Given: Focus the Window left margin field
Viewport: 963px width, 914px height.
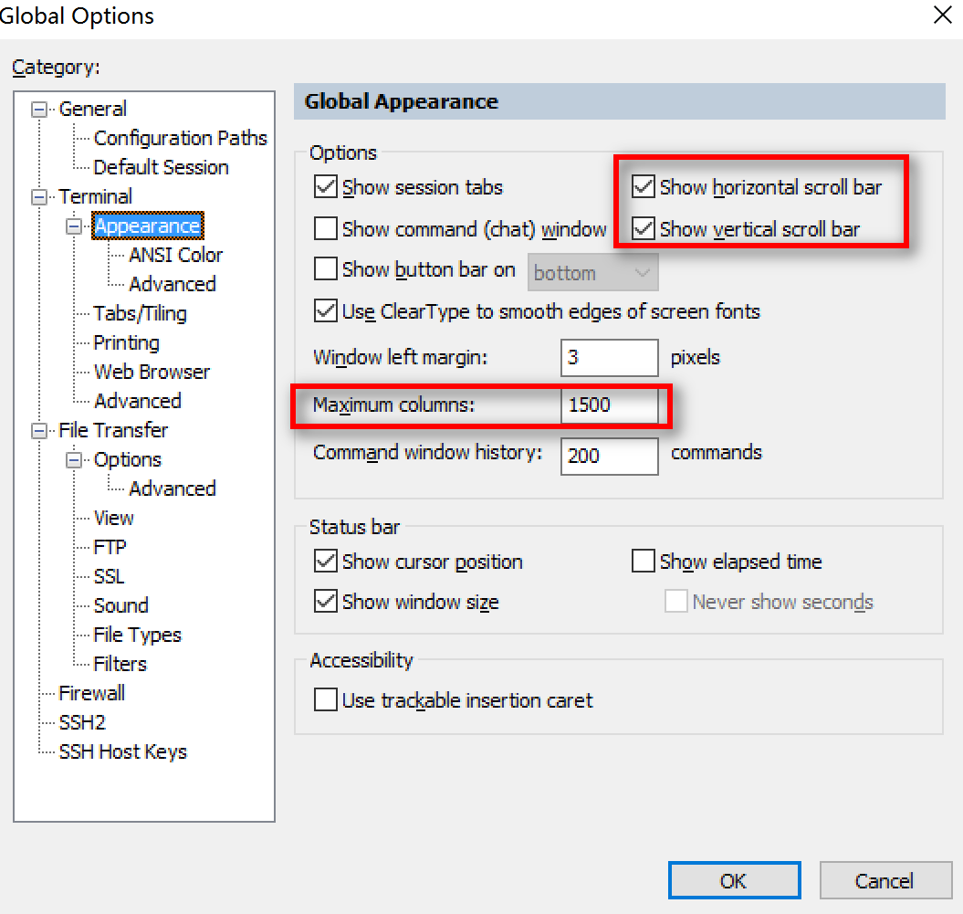Looking at the screenshot, I should click(609, 357).
